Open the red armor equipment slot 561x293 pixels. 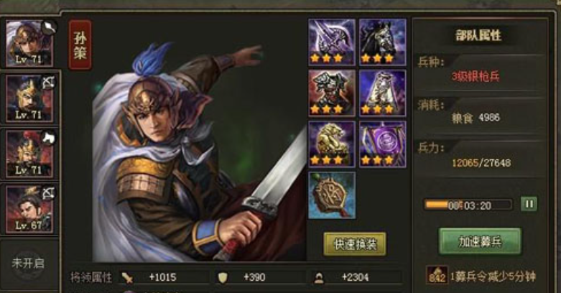332,93
